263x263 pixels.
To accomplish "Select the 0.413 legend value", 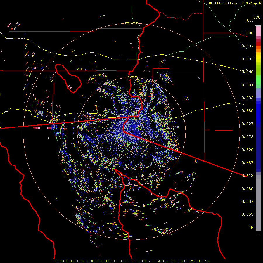I will tap(248, 176).
